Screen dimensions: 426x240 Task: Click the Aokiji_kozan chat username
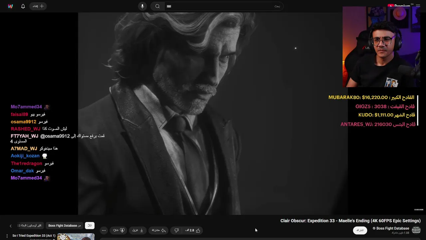tap(25, 156)
